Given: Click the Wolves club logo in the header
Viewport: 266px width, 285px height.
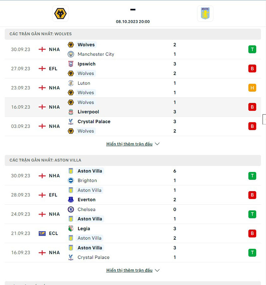Looking at the screenshot, I should point(60,14).
